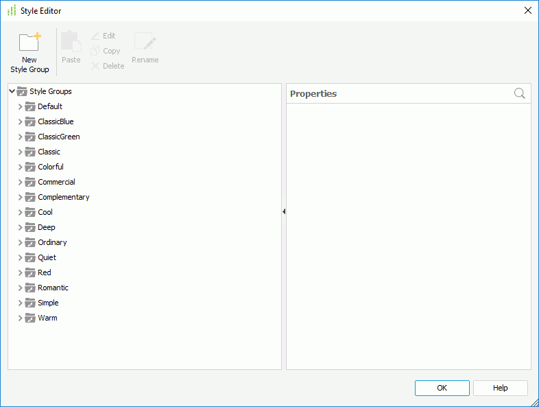Expand the Default style group

pos(21,106)
